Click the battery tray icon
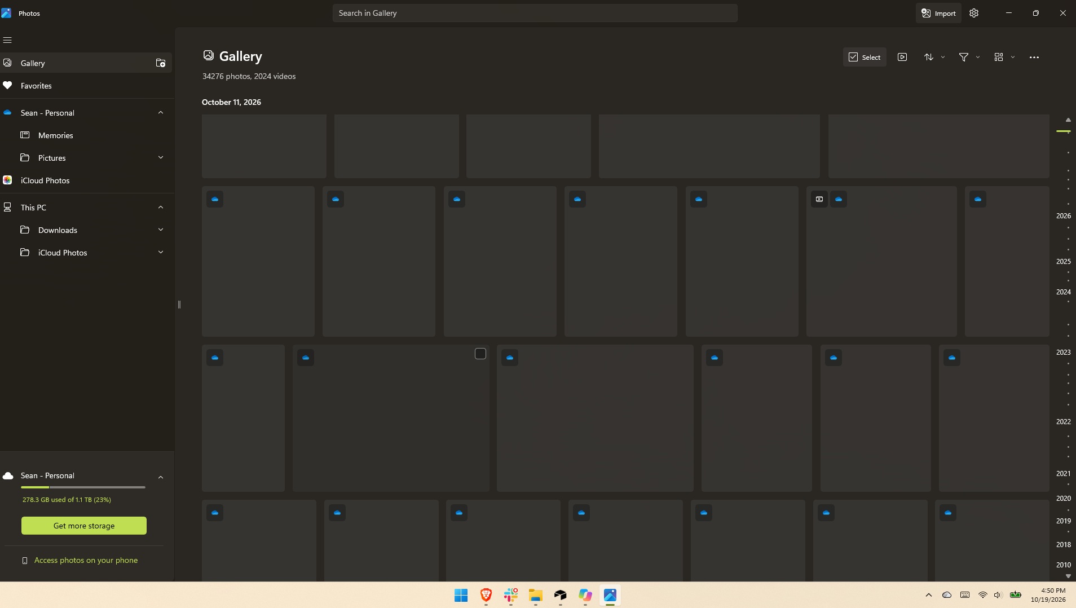This screenshot has height=608, width=1076. [x=1016, y=595]
